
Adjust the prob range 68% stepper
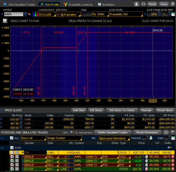coord(159,14)
